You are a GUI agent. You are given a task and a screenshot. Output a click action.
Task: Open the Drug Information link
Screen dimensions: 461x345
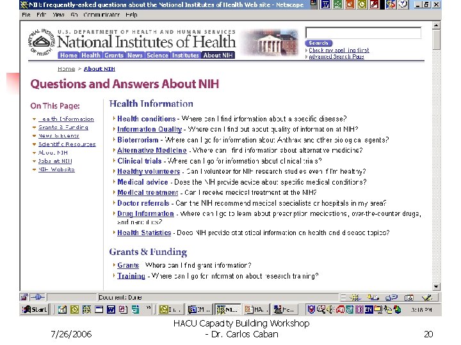coord(145,213)
